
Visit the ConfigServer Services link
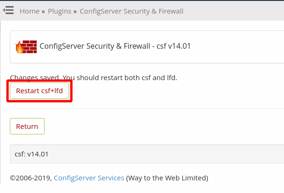tap(89, 178)
